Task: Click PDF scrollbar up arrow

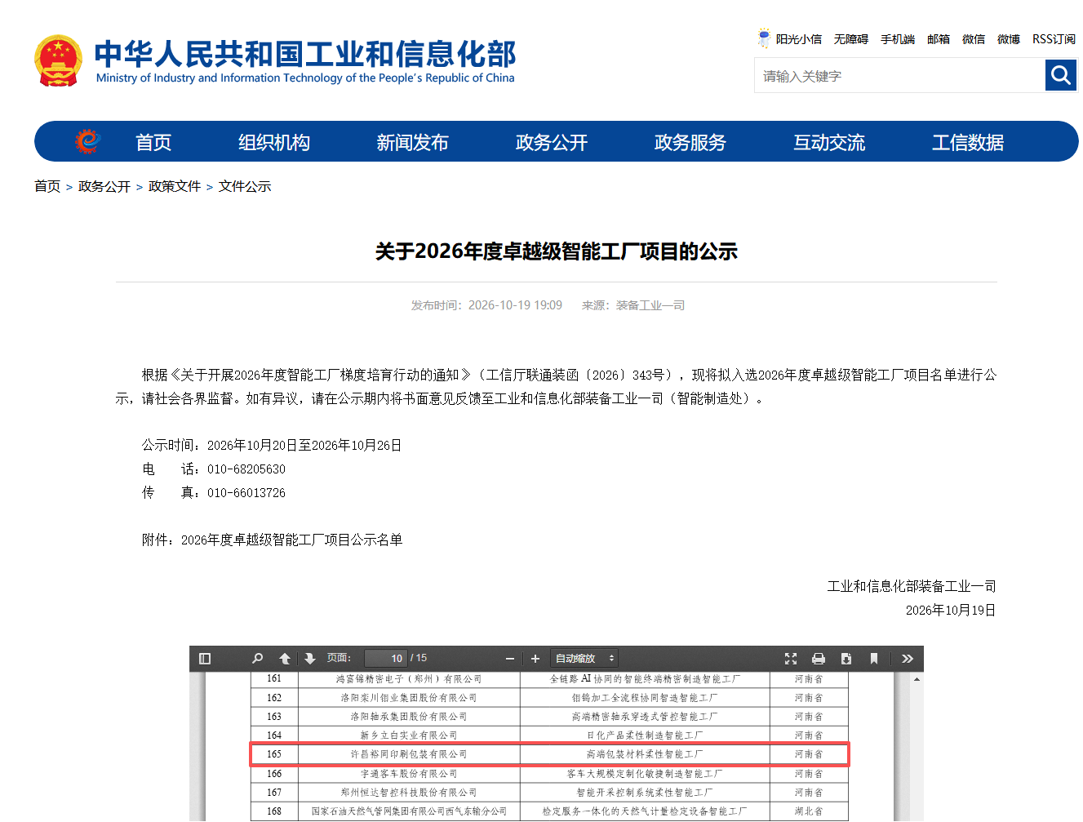Action: tap(917, 679)
